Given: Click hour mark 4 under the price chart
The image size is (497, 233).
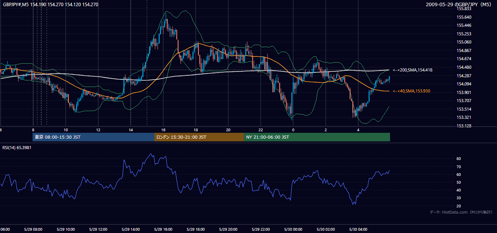Looking at the screenshot, I should [x=358, y=130].
